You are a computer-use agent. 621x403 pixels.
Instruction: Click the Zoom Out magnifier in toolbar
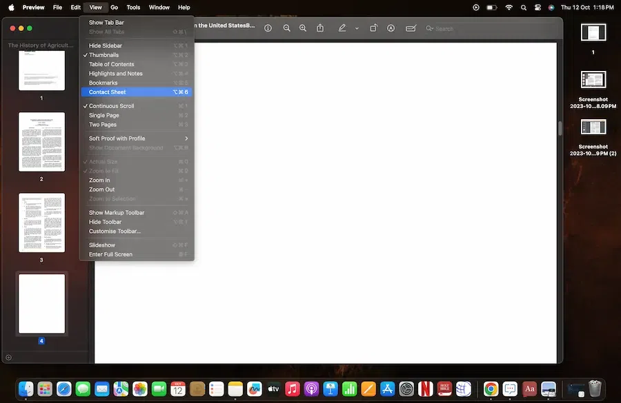(x=287, y=28)
